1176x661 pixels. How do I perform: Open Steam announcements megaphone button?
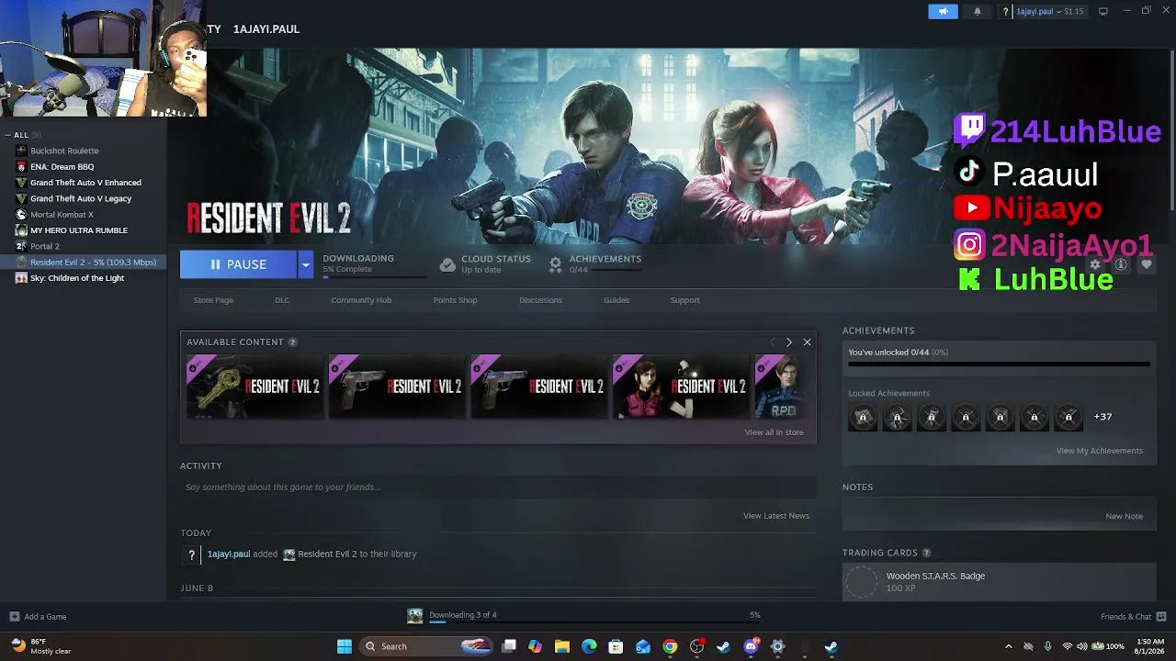[x=943, y=11]
